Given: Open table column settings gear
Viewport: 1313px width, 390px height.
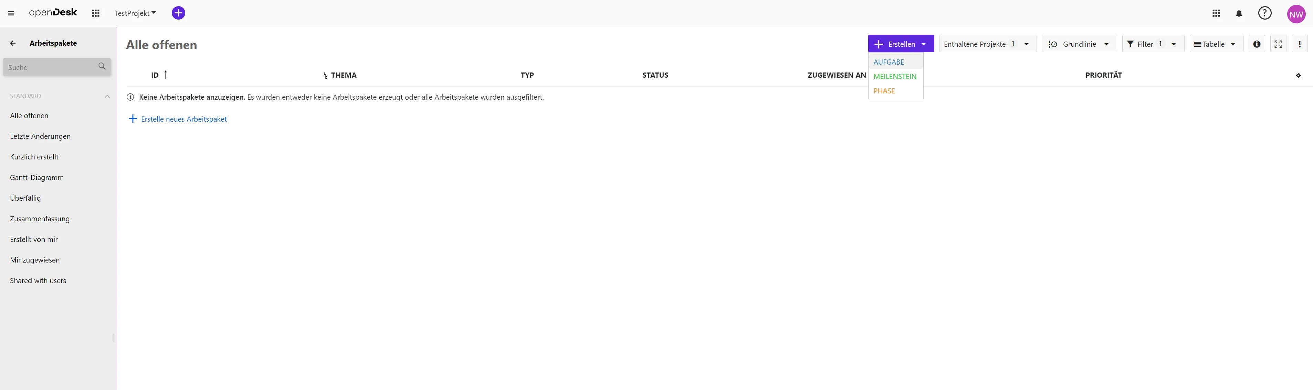Looking at the screenshot, I should click(1298, 75).
